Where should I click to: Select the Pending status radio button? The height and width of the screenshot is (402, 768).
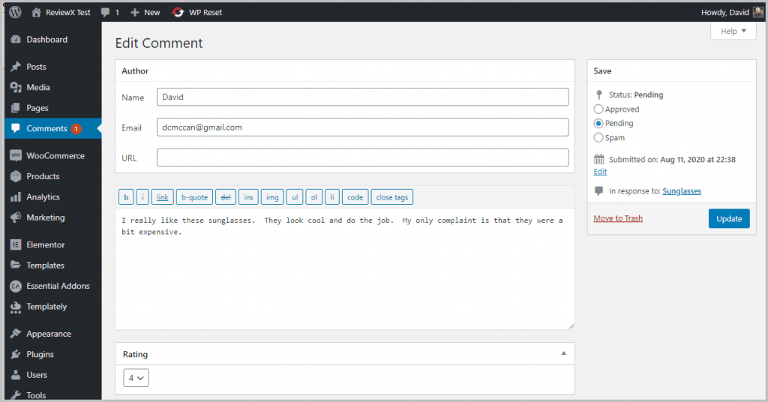tap(598, 124)
